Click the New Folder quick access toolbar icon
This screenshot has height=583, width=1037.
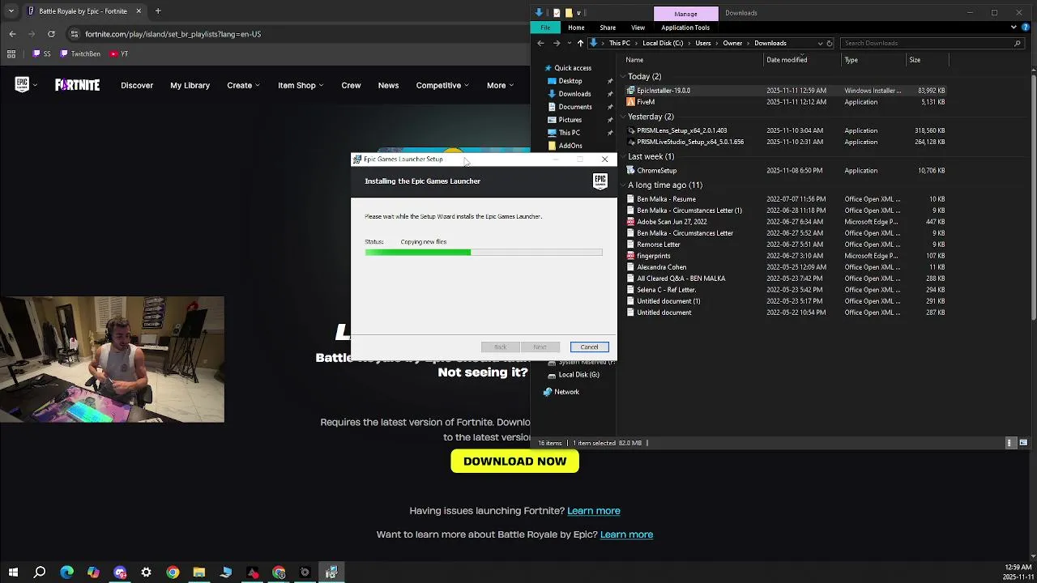click(569, 13)
